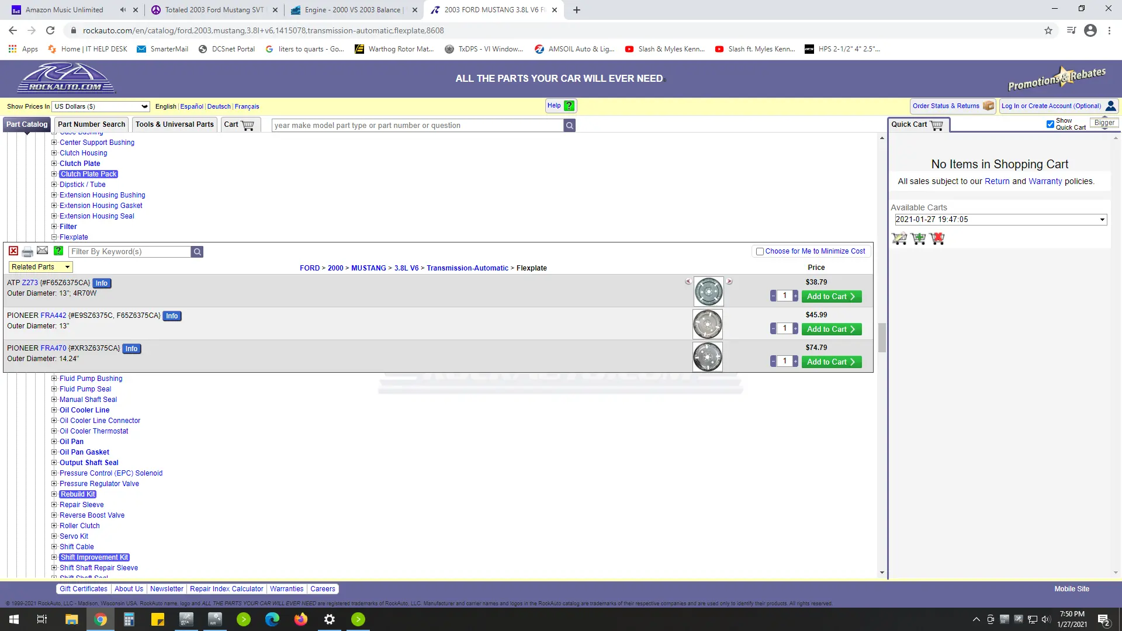Uncheck the Show Quick Cart checkbox
The height and width of the screenshot is (631, 1122).
[x=1050, y=124]
